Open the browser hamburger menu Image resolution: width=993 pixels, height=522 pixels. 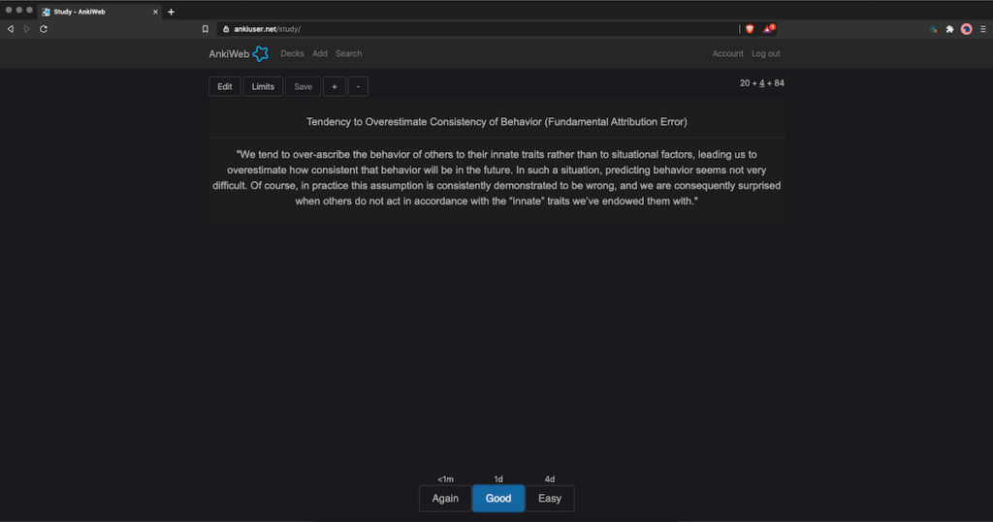click(x=983, y=29)
